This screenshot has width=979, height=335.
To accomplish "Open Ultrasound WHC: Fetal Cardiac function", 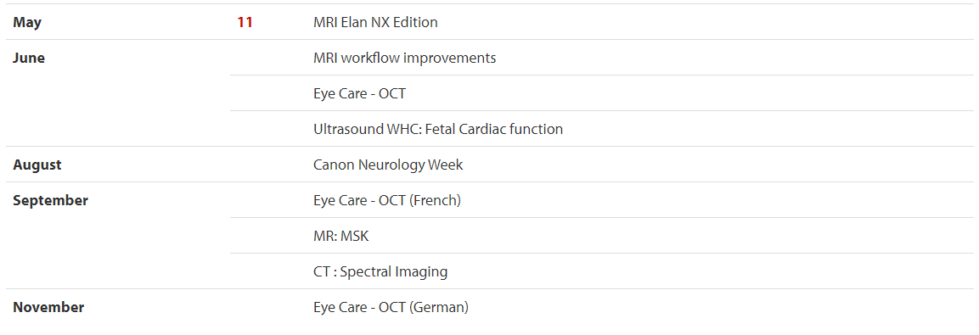I will (438, 129).
